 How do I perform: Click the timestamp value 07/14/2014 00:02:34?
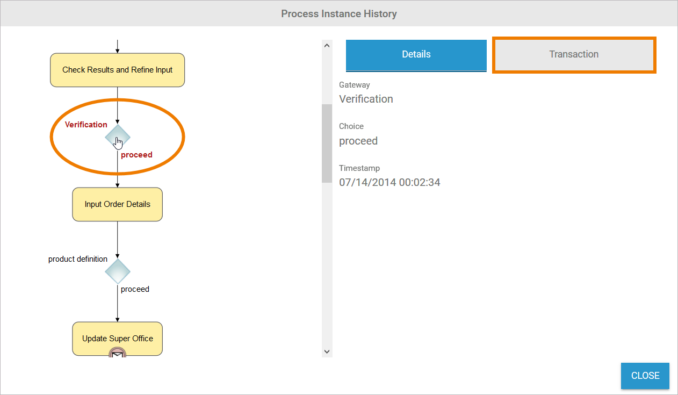click(390, 183)
